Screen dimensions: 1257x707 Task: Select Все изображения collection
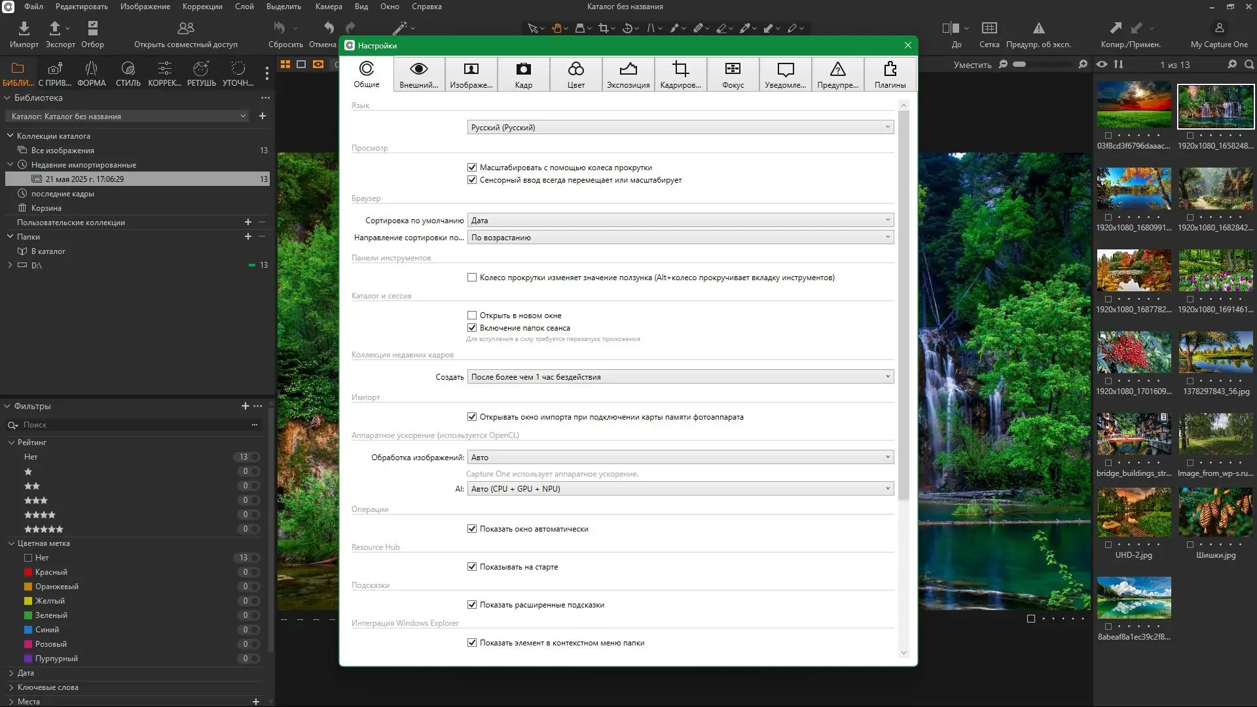click(x=63, y=151)
